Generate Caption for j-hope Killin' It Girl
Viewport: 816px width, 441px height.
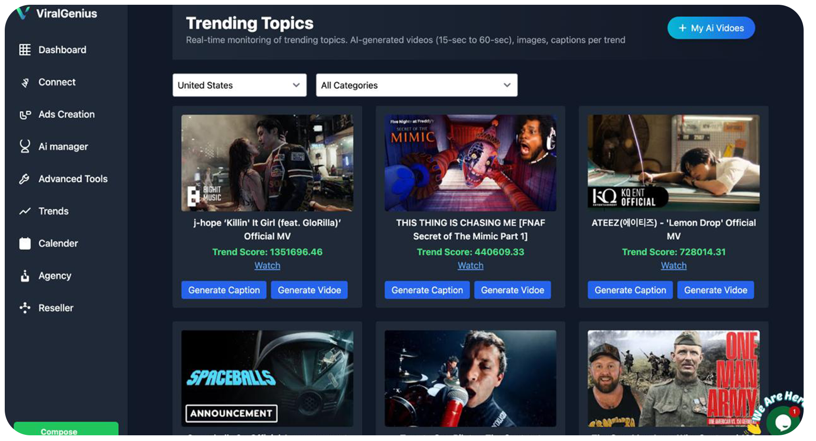224,290
